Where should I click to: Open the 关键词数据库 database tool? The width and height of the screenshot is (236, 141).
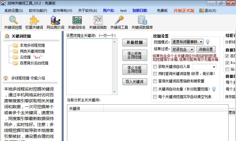(142, 22)
